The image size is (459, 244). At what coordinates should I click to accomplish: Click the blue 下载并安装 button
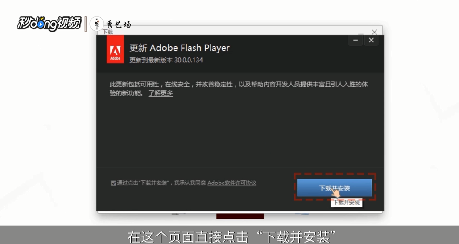pos(334,187)
